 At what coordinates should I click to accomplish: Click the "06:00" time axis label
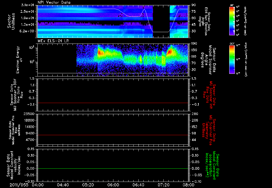pos(113,185)
